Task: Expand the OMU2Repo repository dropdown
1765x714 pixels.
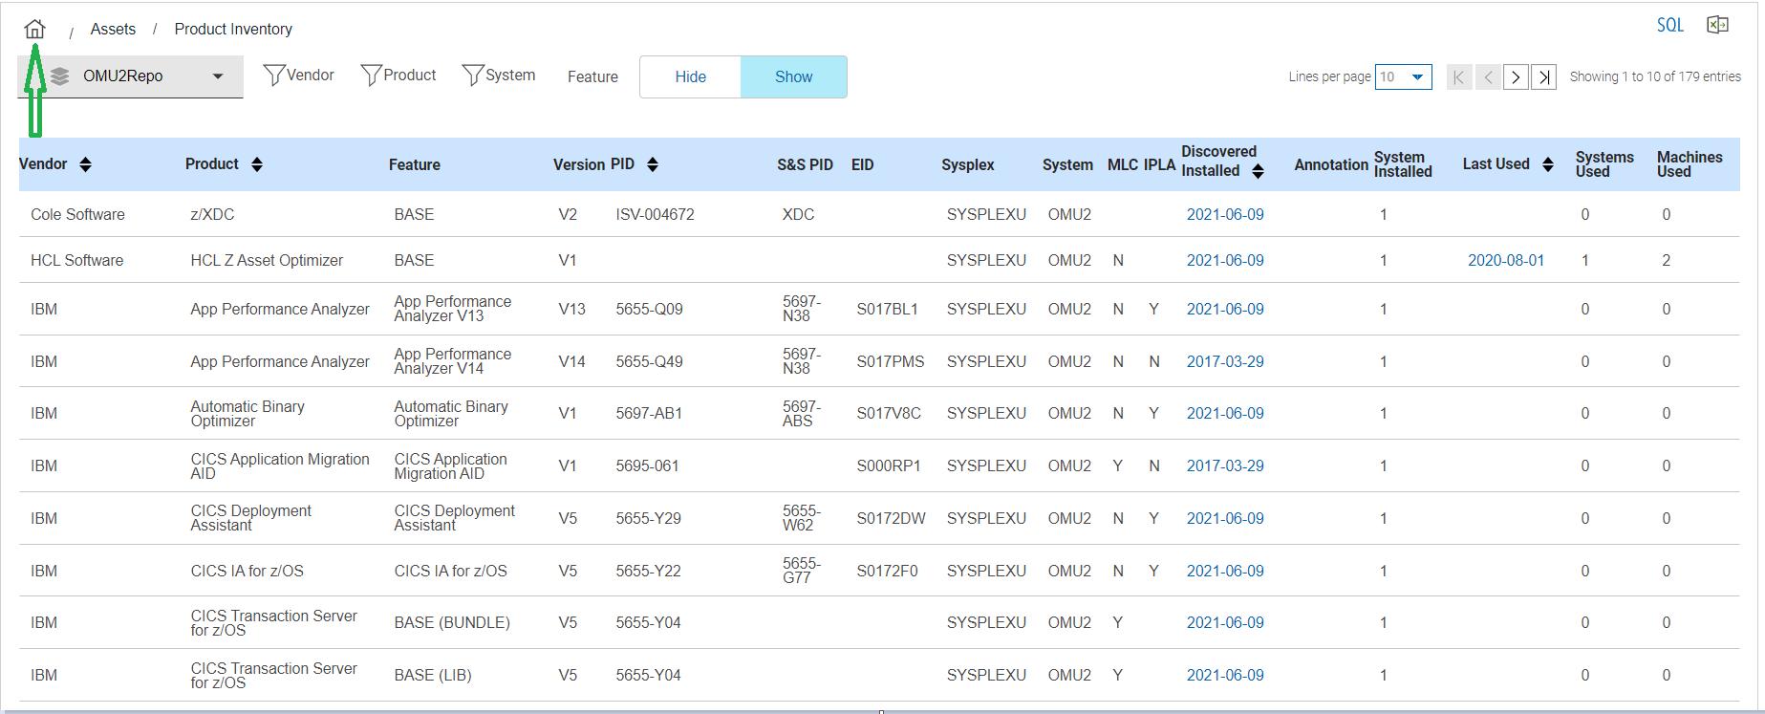Action: 218,76
